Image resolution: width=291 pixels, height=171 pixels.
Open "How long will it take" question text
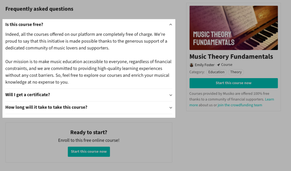pos(46,107)
